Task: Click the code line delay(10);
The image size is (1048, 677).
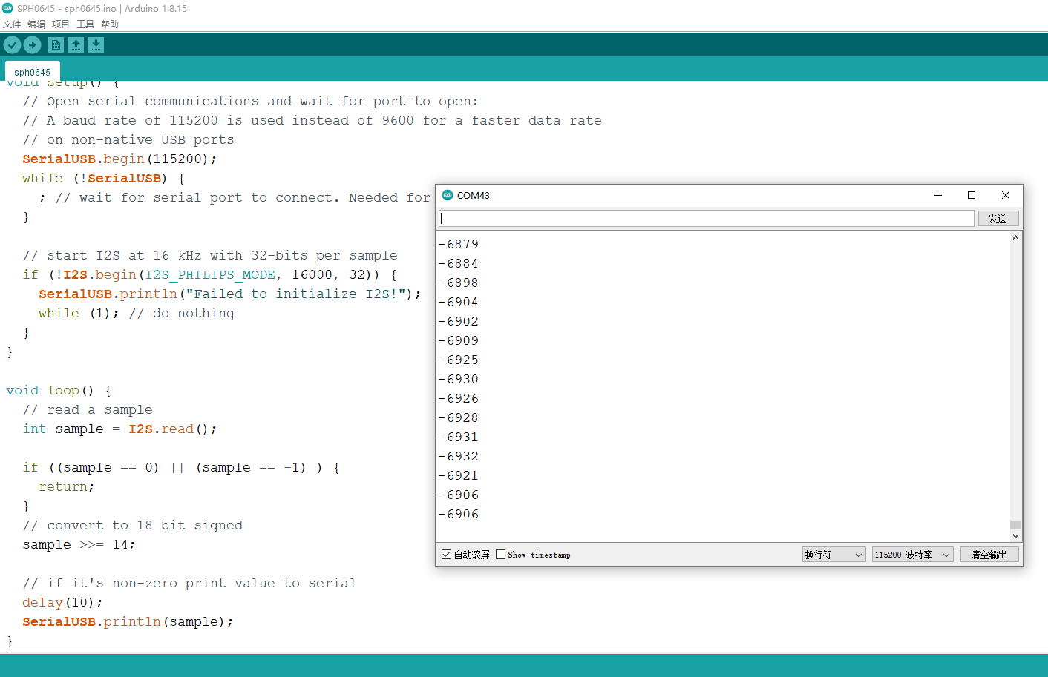Action: coord(62,602)
